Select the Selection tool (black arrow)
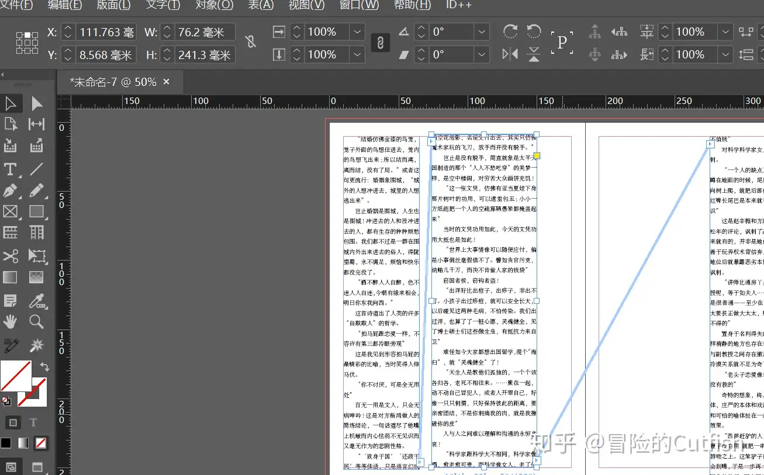The width and height of the screenshot is (764, 475). (x=11, y=104)
